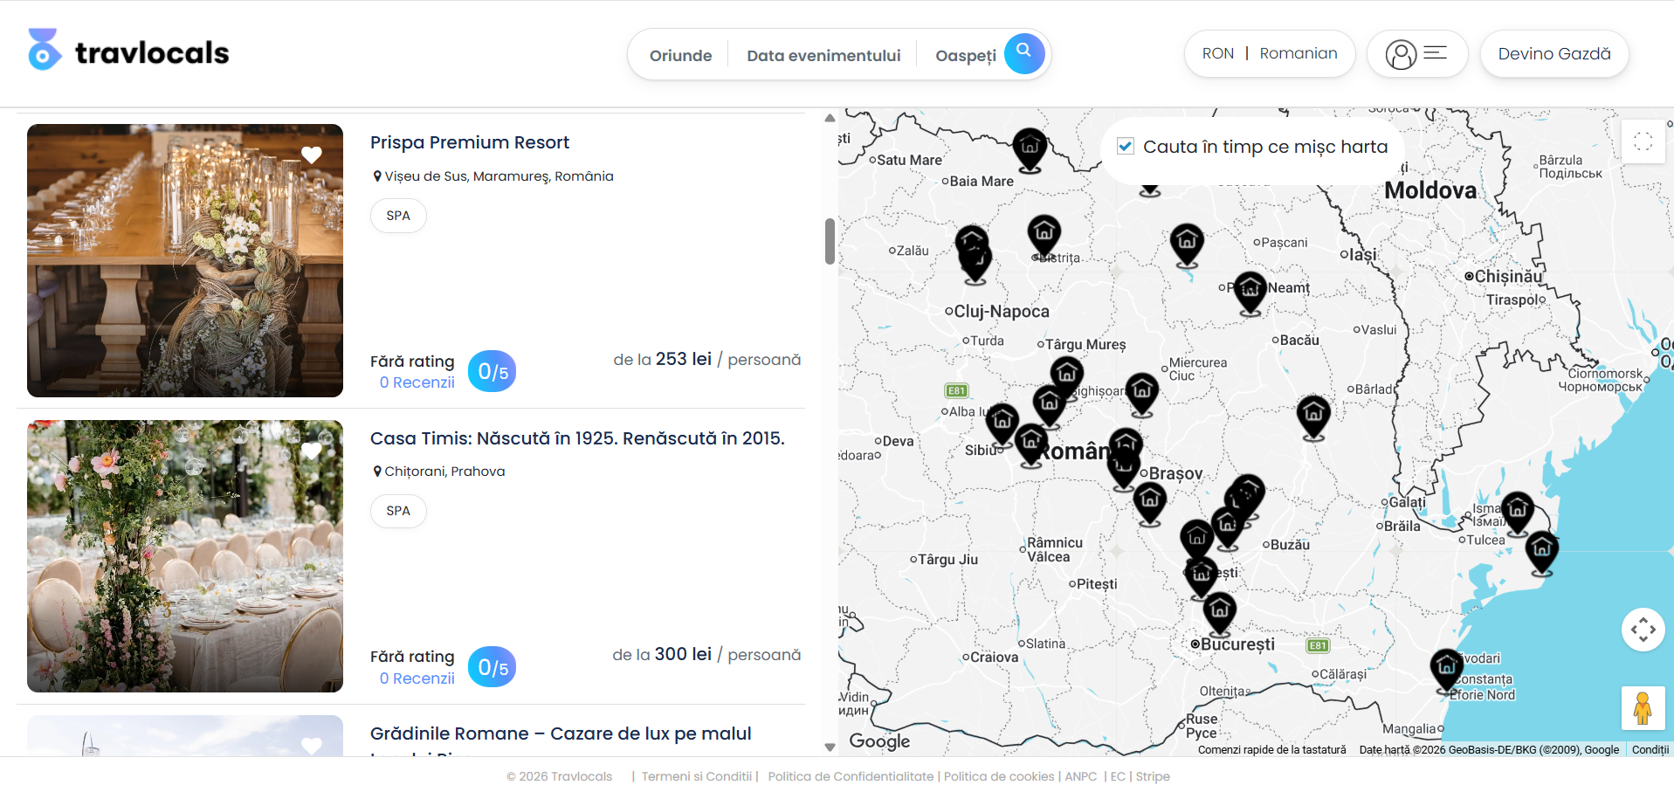Click the Devino Gazdă button
1674x792 pixels.
[1553, 54]
